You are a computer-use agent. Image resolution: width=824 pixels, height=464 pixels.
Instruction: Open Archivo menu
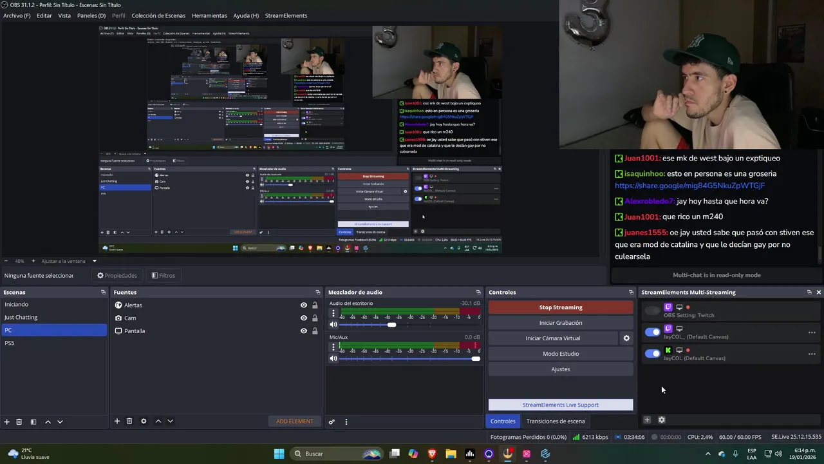17,15
